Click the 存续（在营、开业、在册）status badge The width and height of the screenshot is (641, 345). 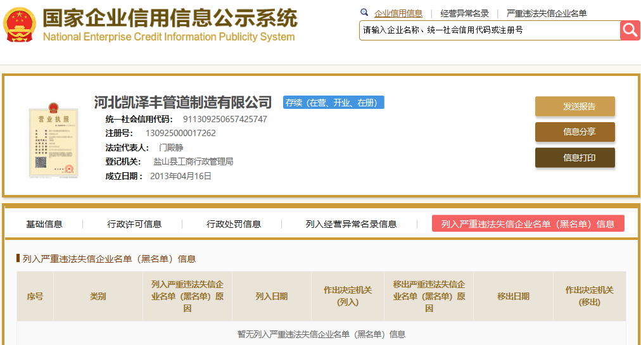coord(334,102)
